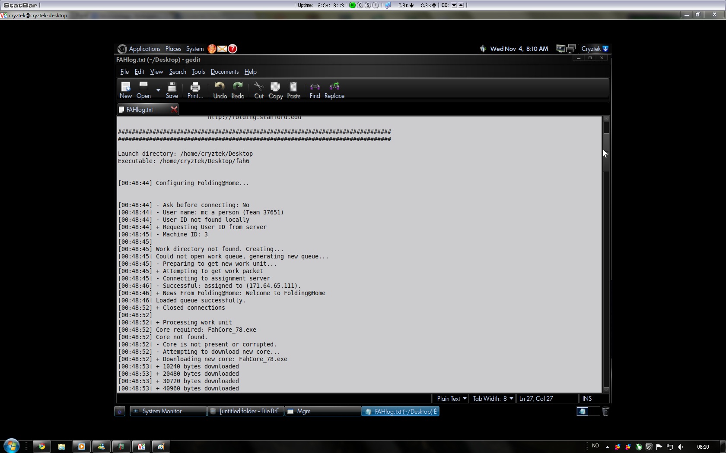Paste from the clipboard
726x453 pixels.
tap(293, 90)
